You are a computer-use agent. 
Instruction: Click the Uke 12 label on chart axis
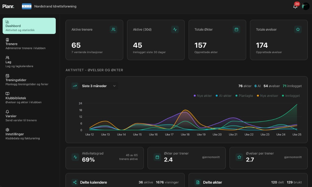(90, 134)
